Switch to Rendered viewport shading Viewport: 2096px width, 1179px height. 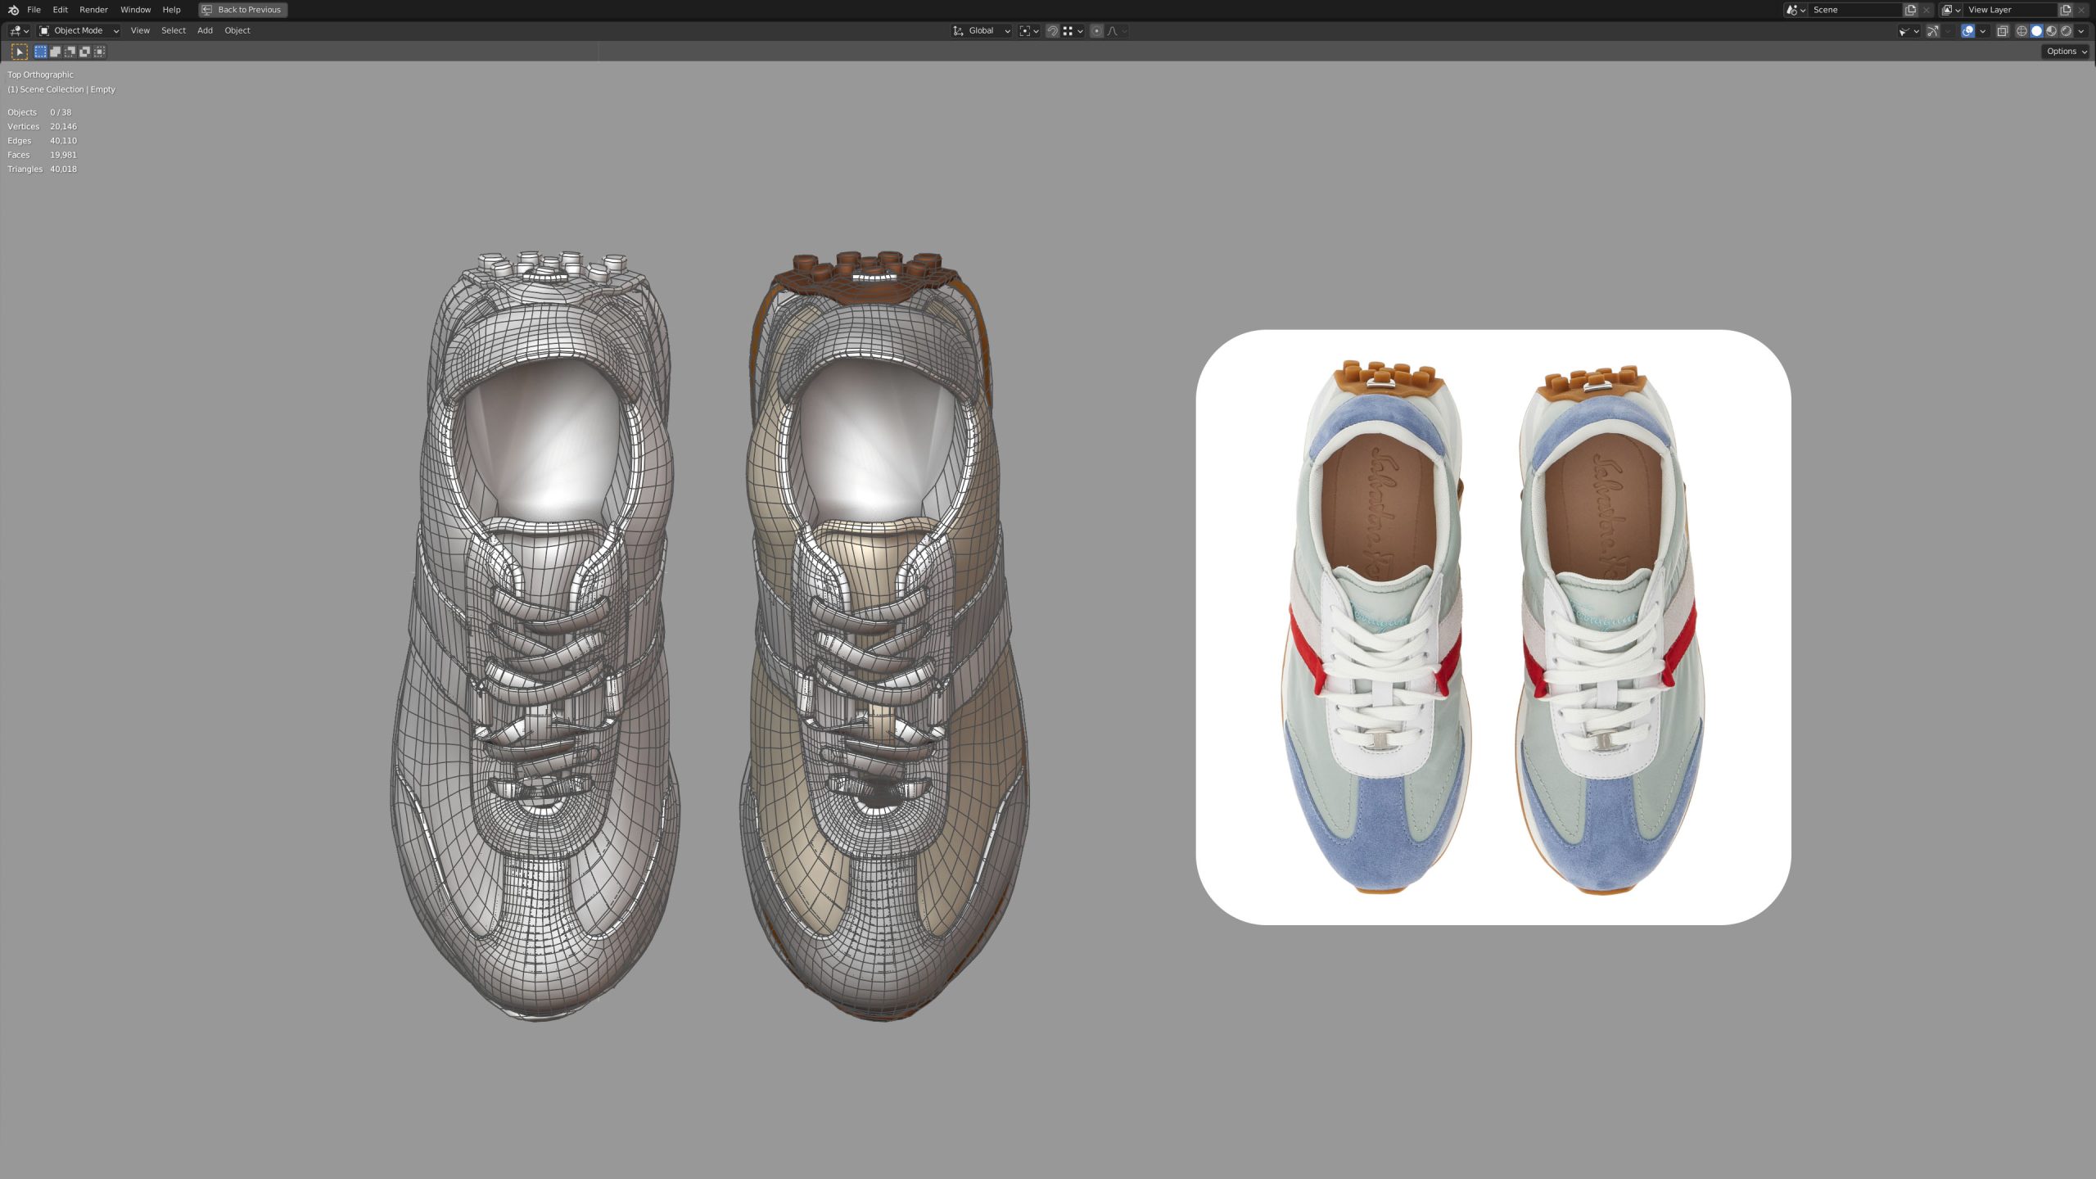pos(2066,31)
